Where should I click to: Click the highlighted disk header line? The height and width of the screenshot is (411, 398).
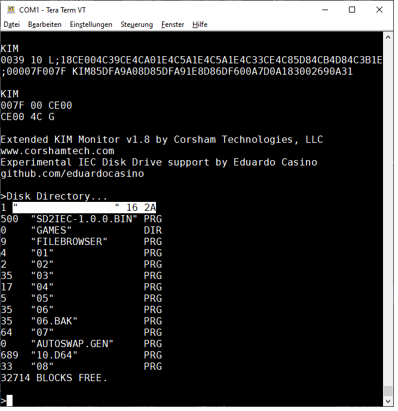[78, 207]
